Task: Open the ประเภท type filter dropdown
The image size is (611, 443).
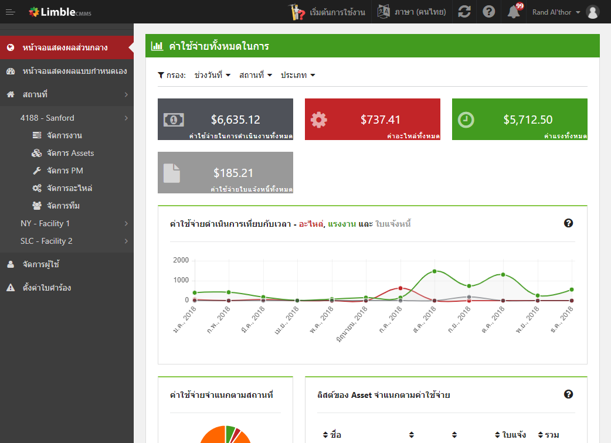Action: pyautogui.click(x=298, y=75)
